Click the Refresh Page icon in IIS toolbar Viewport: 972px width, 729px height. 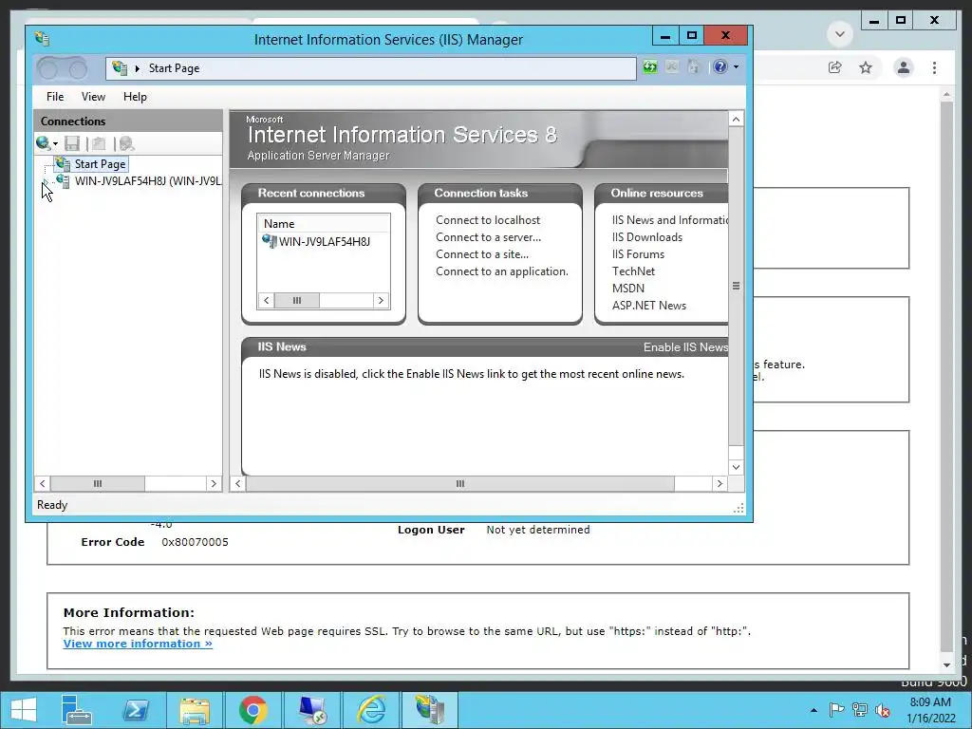[x=649, y=67]
